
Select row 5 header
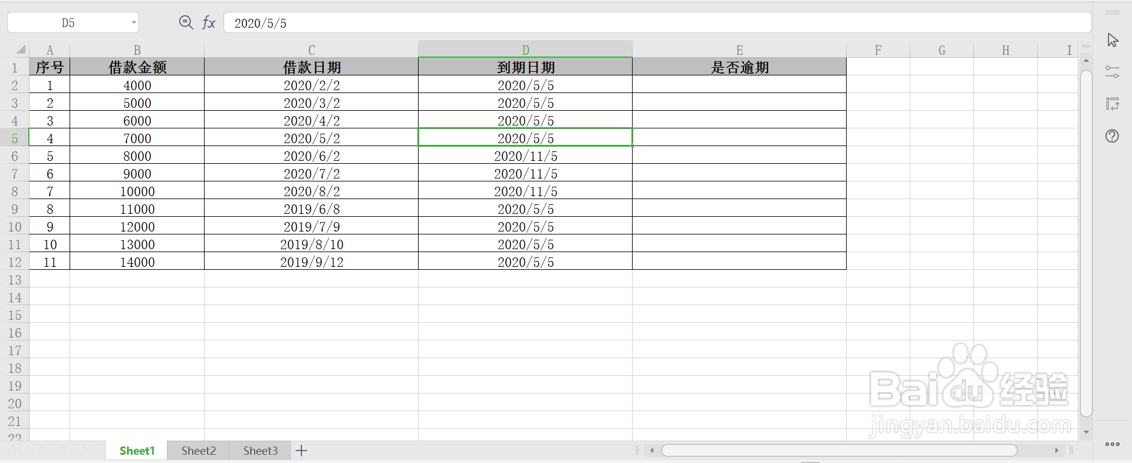click(x=15, y=137)
